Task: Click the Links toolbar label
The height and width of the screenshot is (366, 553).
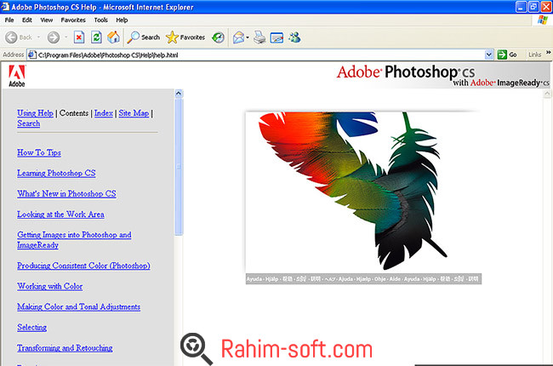Action: click(x=534, y=54)
